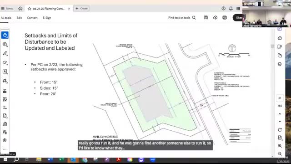This screenshot has height=164, width=291.
Task: Open more tools ellipsis in left toolbar
Action: (x=5, y=149)
